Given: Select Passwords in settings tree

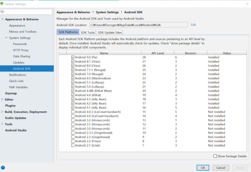Looking at the screenshot, I should (20, 44).
